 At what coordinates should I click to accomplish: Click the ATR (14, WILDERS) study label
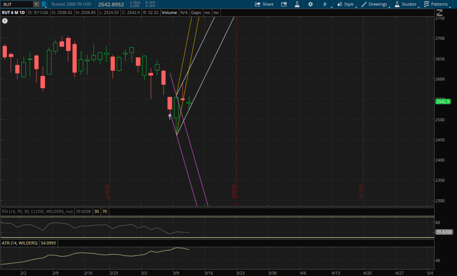click(x=20, y=243)
